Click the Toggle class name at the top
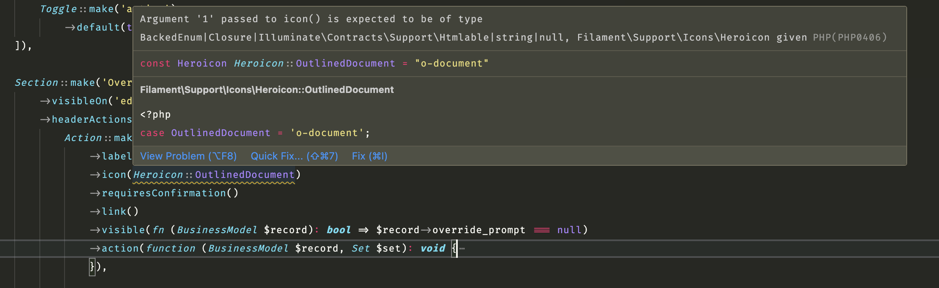Viewport: 939px width, 288px height. pos(58,9)
